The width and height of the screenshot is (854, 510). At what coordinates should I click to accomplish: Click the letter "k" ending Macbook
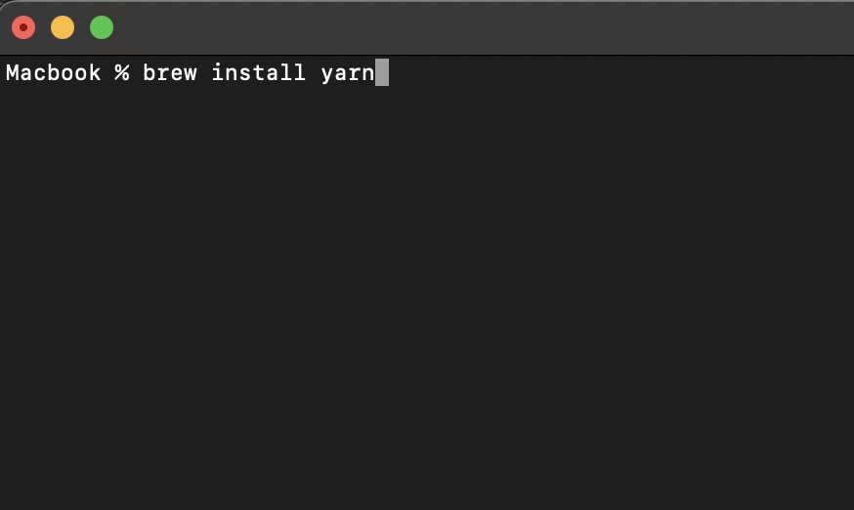95,73
